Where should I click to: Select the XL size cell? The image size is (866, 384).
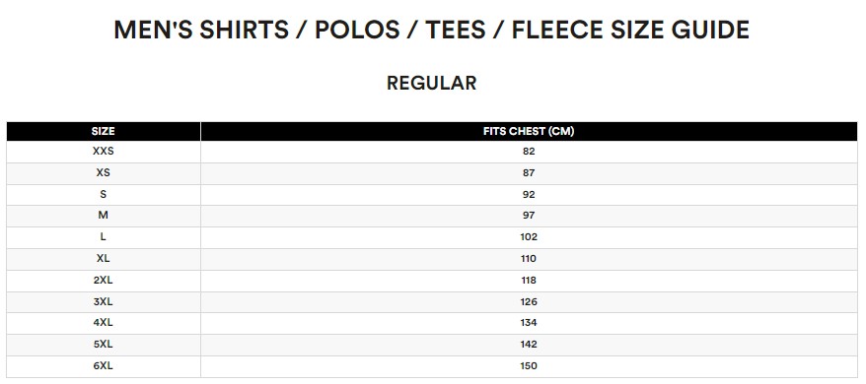point(104,259)
